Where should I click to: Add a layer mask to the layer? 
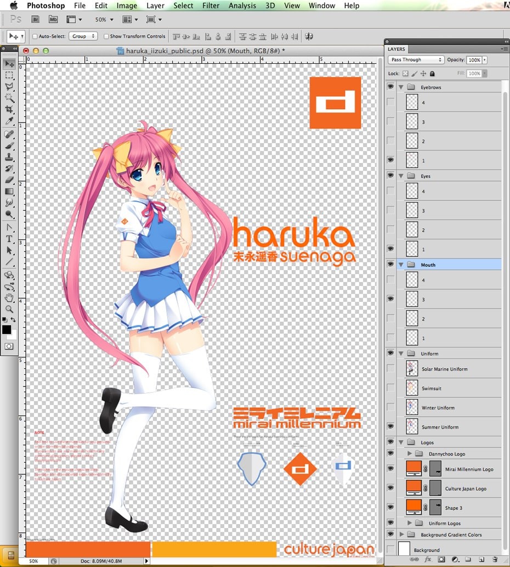point(441,559)
